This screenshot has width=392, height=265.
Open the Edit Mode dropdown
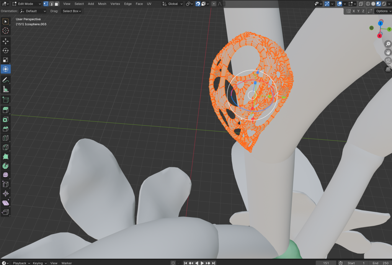click(26, 4)
